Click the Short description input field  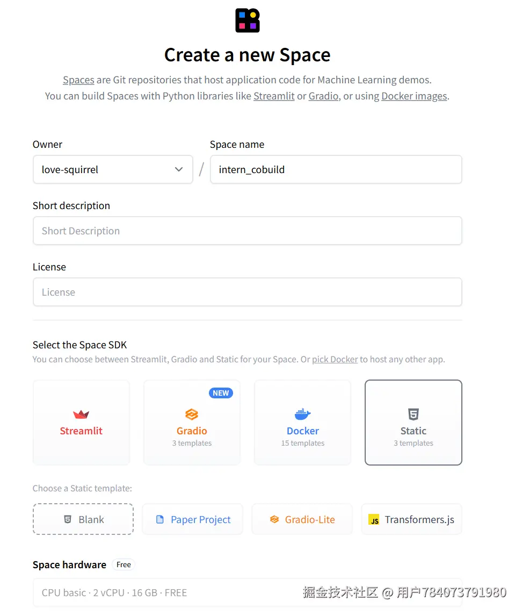click(x=247, y=231)
